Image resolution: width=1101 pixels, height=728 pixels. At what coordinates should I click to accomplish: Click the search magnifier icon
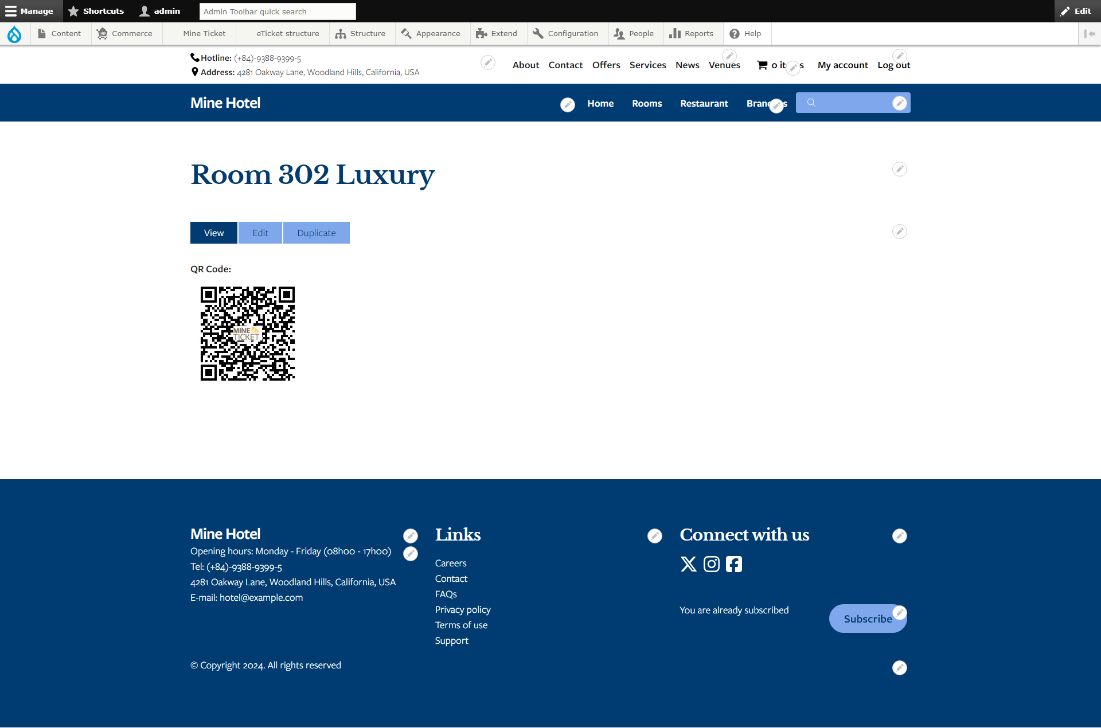point(811,103)
